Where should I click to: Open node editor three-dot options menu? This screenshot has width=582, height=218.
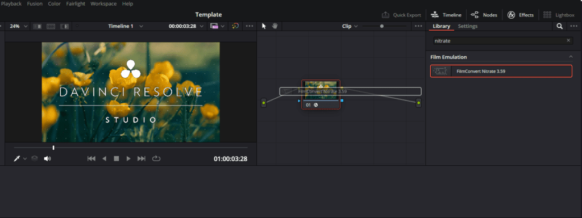[418, 26]
